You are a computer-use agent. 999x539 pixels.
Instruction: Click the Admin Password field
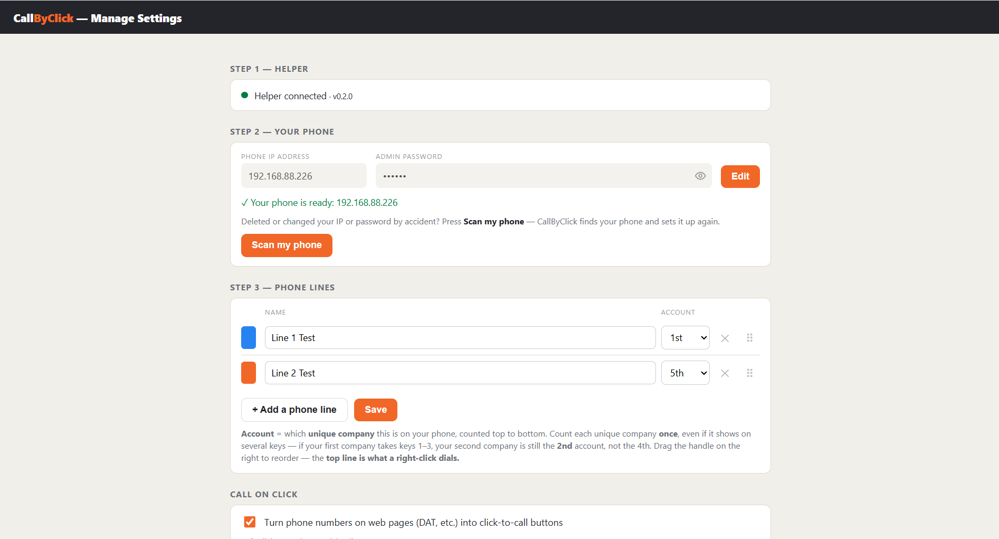pos(544,176)
